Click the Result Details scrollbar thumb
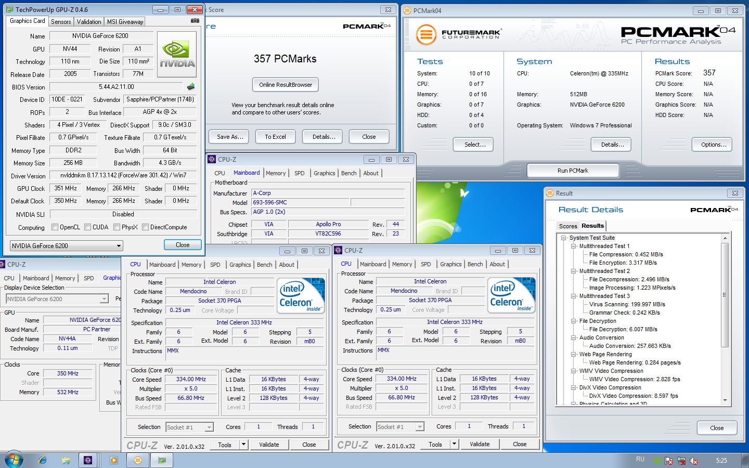Image resolution: width=749 pixels, height=468 pixels. pos(725,295)
